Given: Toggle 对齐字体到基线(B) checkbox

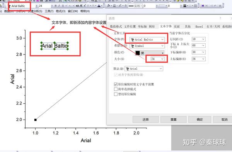Looking at the screenshot, I should [116, 75].
